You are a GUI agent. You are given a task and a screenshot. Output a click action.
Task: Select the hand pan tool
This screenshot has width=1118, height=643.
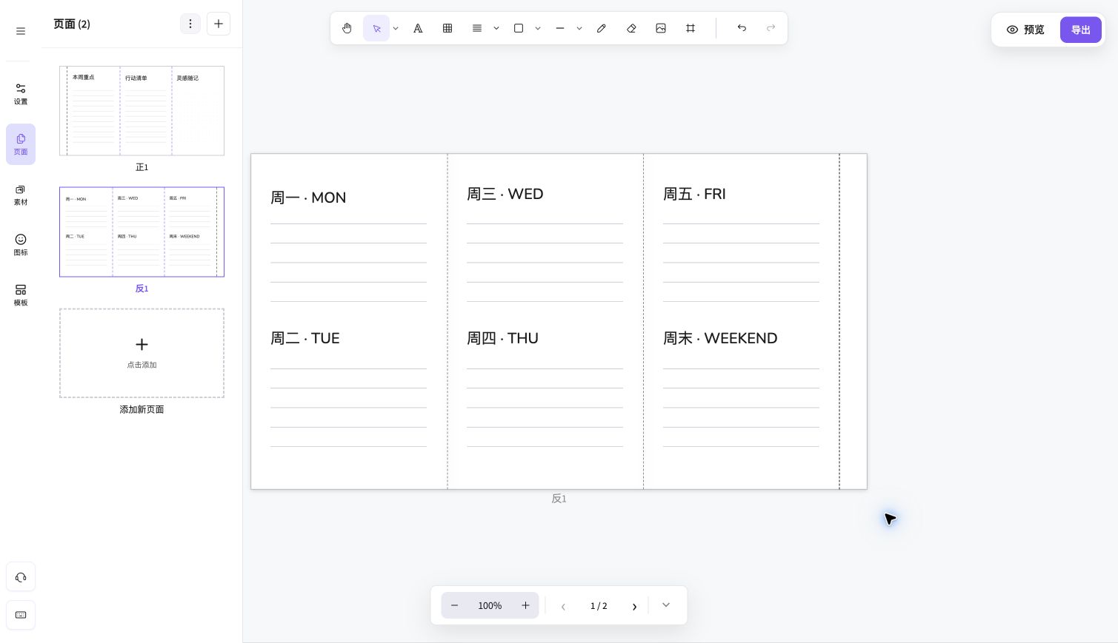click(x=347, y=28)
